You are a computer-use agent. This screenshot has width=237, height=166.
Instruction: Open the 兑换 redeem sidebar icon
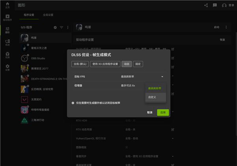(x=7, y=55)
